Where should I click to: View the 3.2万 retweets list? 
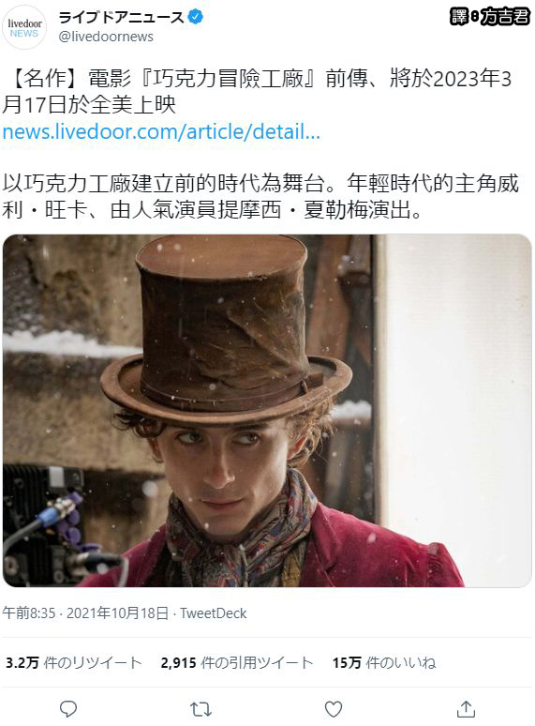(73, 662)
